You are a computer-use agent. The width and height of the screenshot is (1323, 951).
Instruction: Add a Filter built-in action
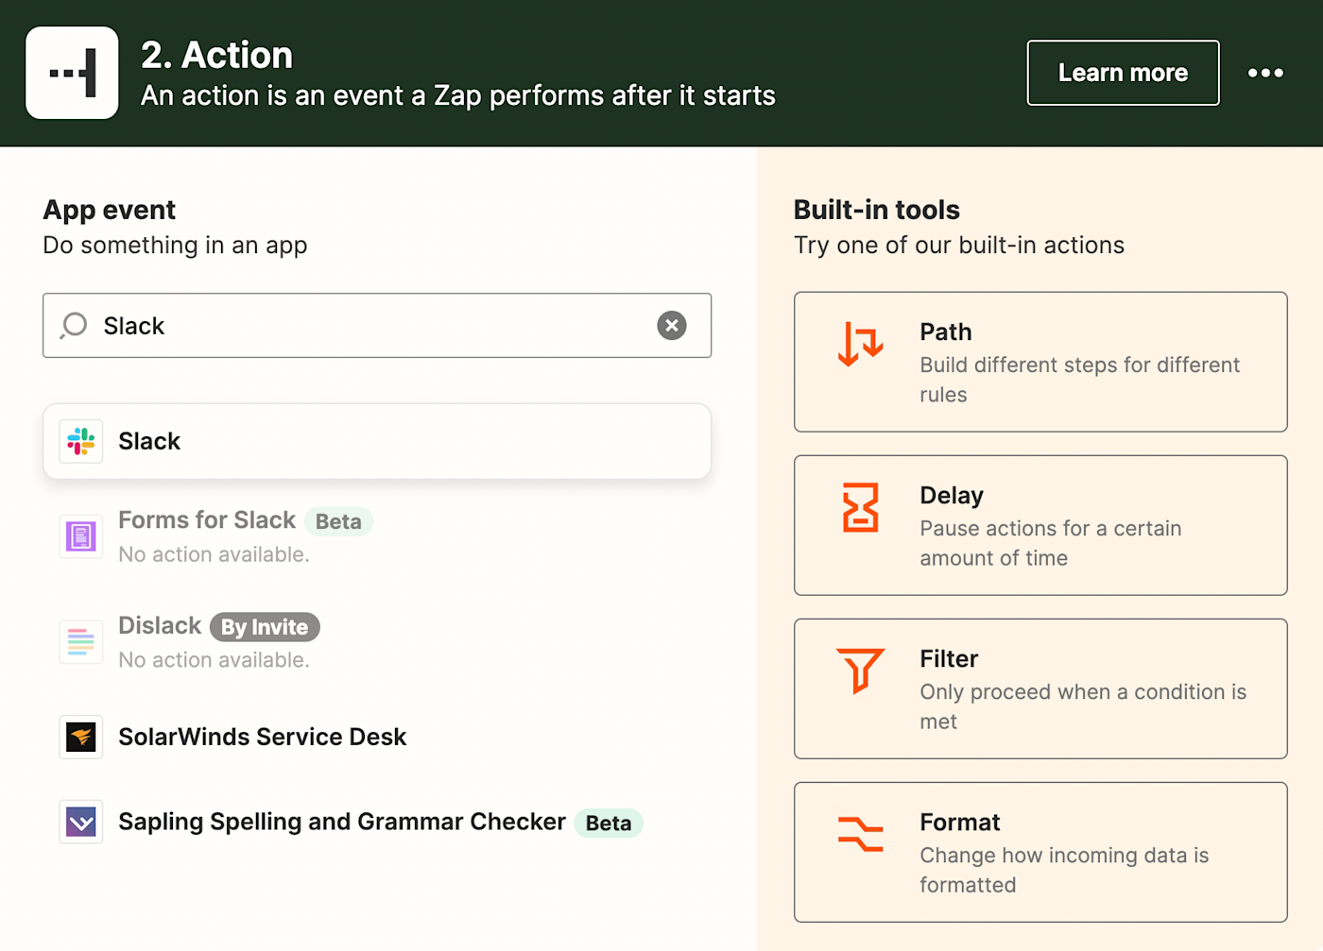pyautogui.click(x=1040, y=688)
